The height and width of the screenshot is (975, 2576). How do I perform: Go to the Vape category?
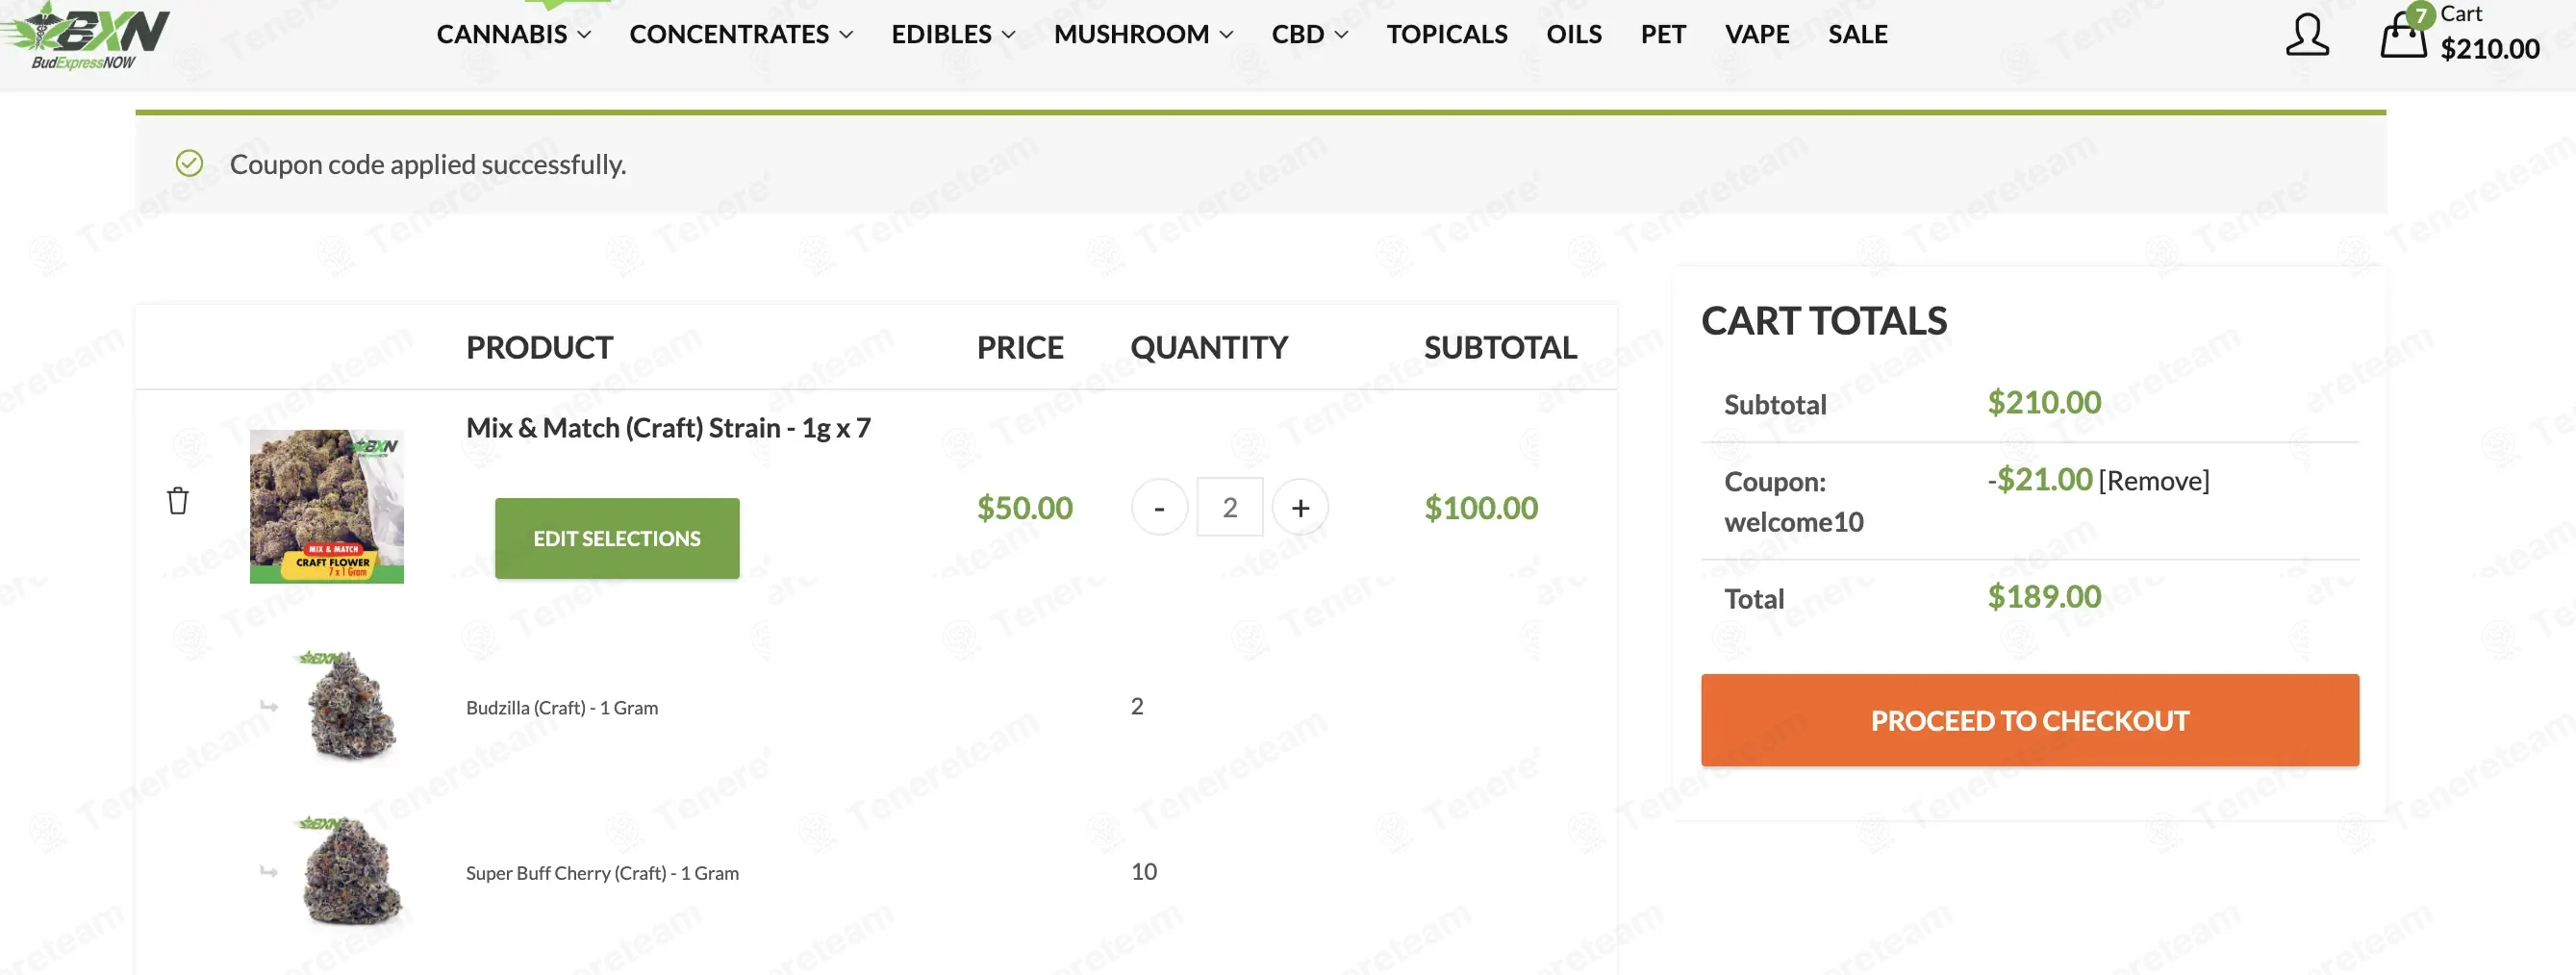tap(1757, 34)
